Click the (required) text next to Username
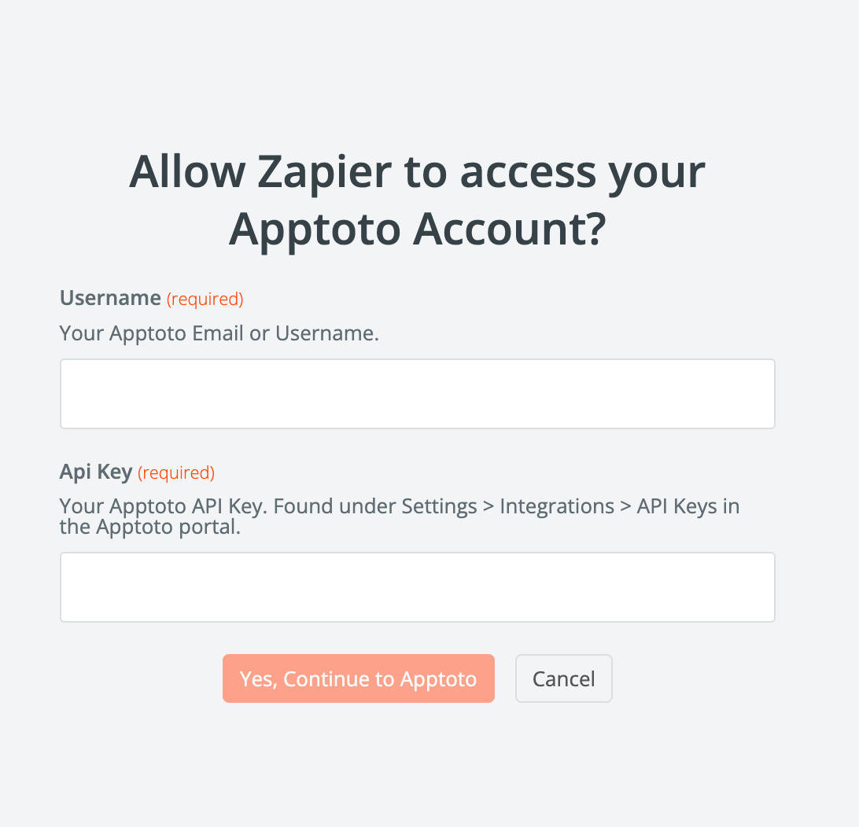859x827 pixels. [205, 300]
